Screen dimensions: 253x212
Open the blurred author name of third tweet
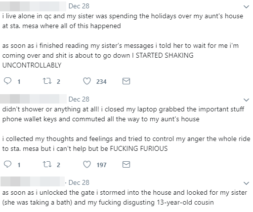click(33, 181)
